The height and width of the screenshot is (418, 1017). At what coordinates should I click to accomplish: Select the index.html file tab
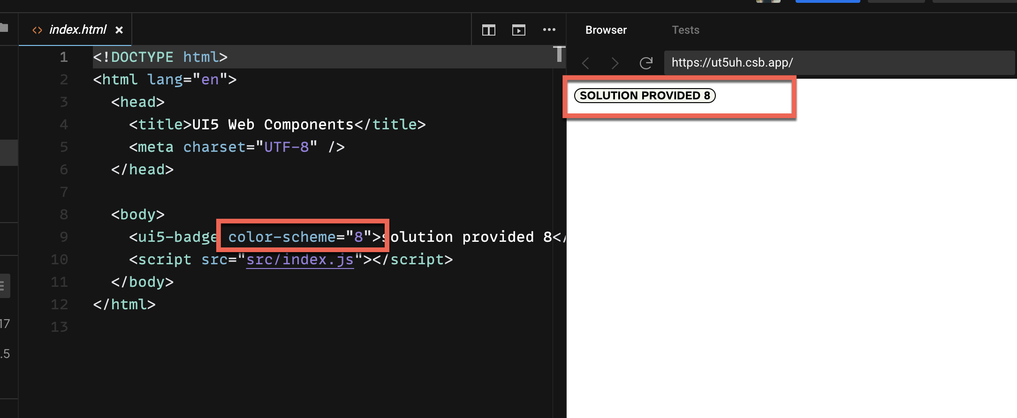[x=75, y=30]
